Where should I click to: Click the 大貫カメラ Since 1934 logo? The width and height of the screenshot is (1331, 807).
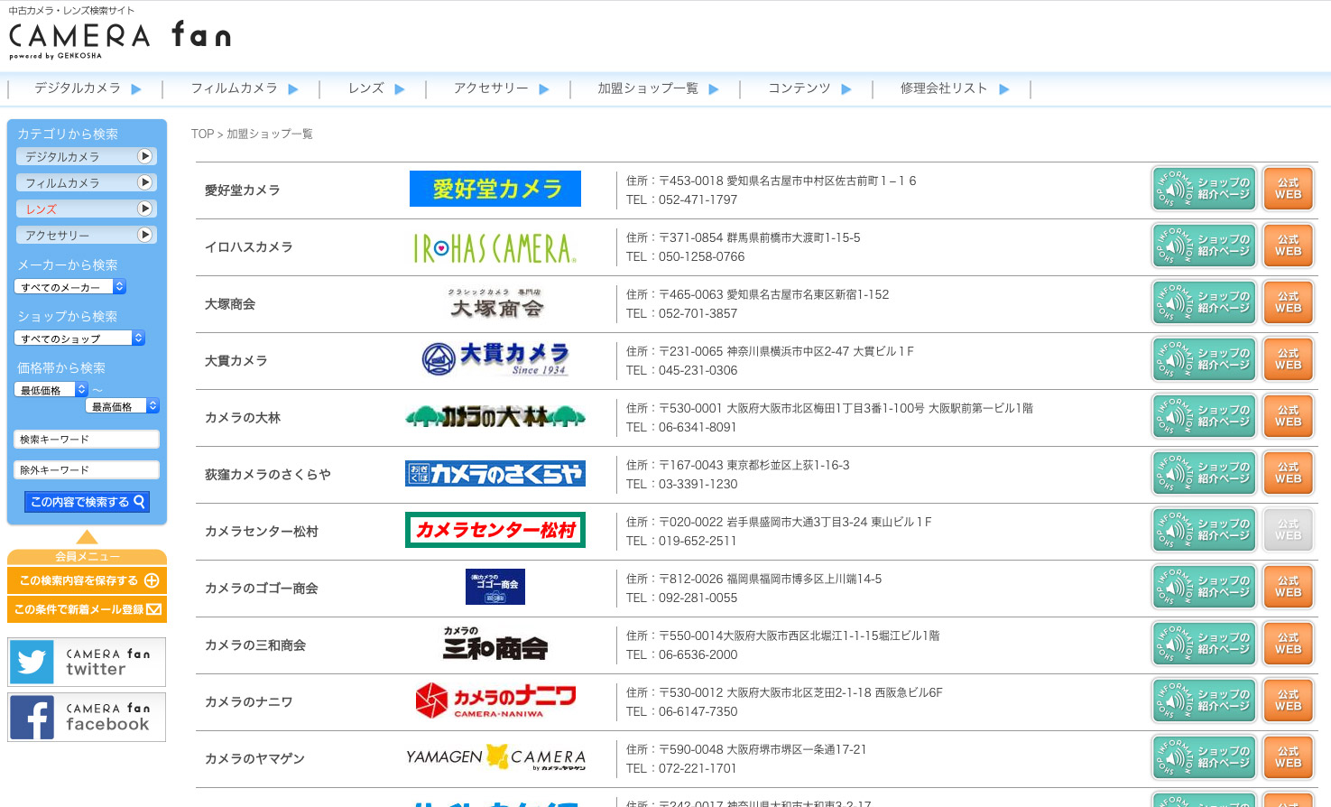(495, 359)
